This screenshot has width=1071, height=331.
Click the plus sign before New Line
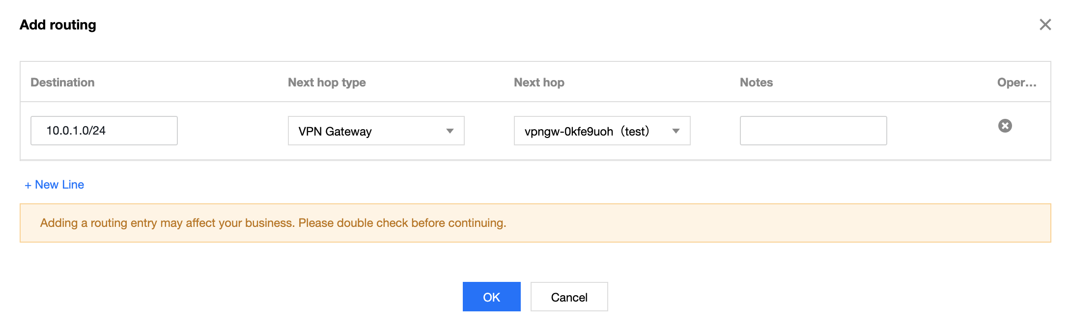tap(28, 185)
